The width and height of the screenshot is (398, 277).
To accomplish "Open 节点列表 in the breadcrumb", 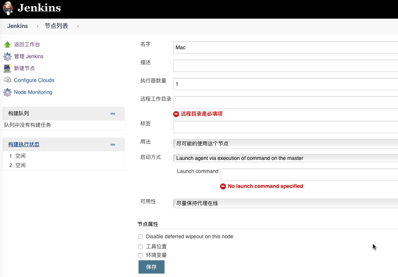I will click(56, 26).
